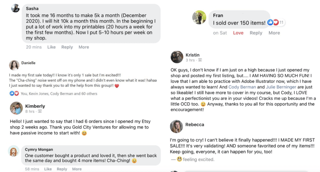Toggle Love reaction on Fran's comment
This screenshot has height=172, width=320.
pos(238,33)
